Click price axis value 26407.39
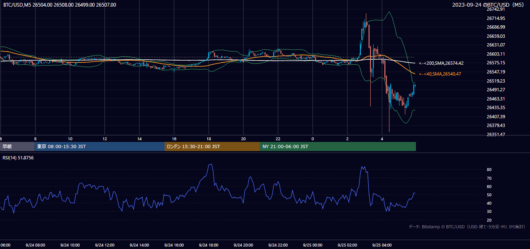 click(496, 117)
